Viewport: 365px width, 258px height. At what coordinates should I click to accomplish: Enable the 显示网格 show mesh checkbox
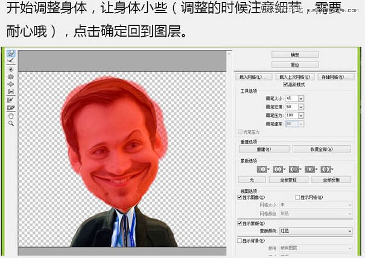(297, 197)
